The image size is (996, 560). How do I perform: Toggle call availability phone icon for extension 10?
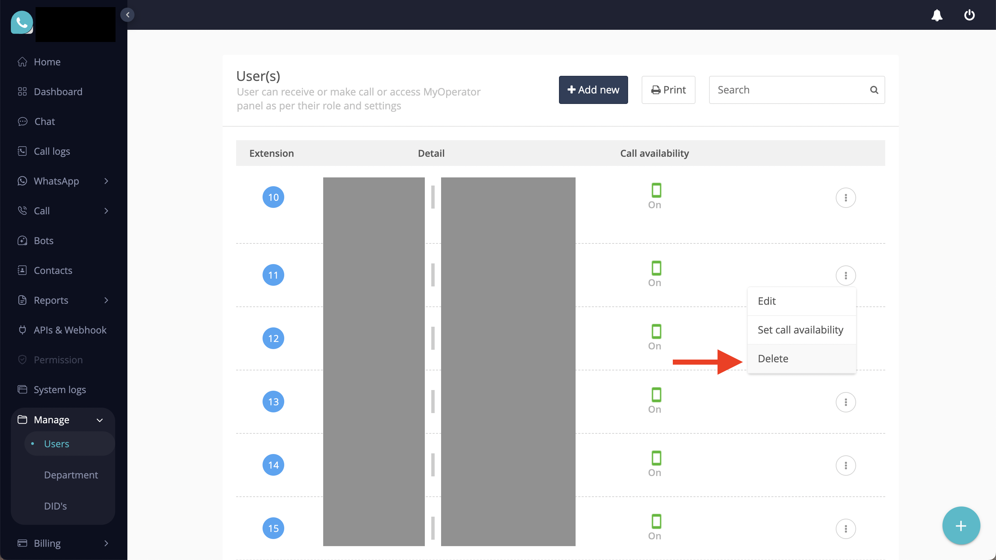point(656,190)
